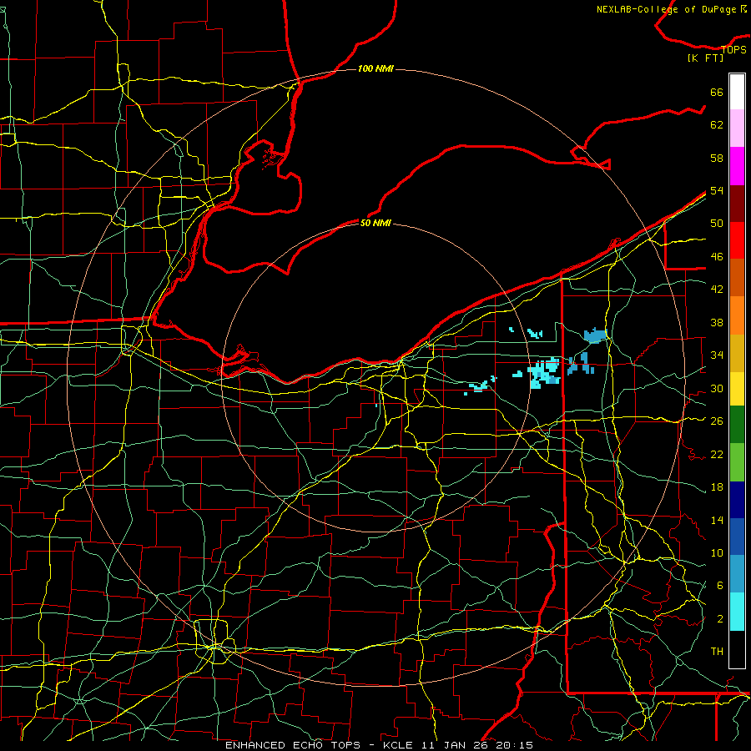Image resolution: width=751 pixels, height=751 pixels.
Task: Click the white swatch in the tops legend
Action: (x=737, y=92)
